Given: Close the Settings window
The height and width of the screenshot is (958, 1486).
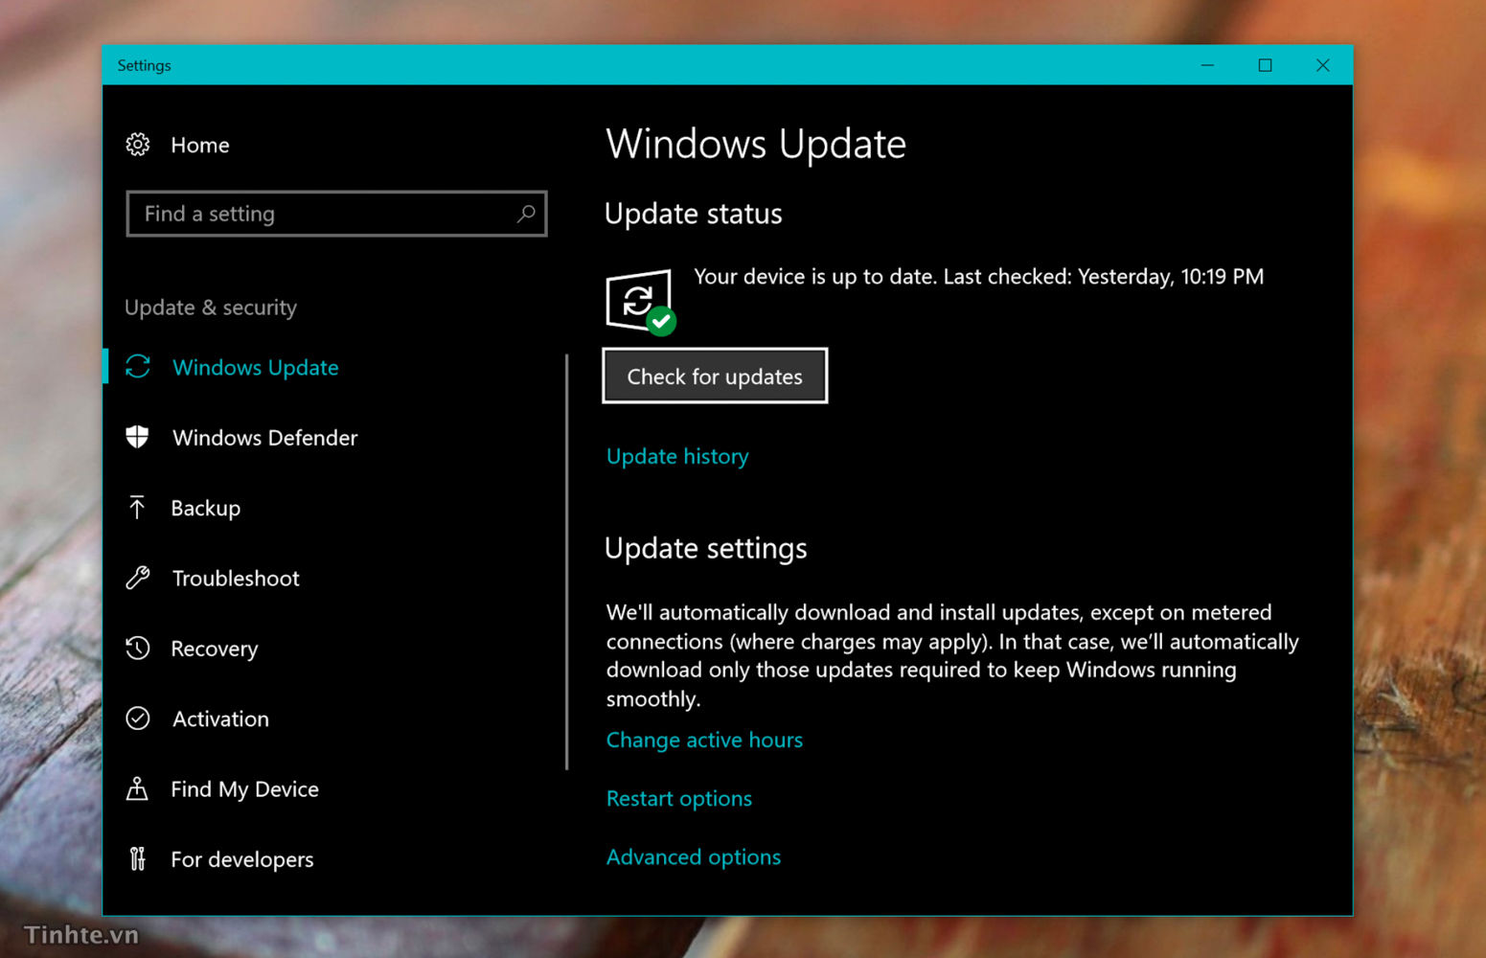Looking at the screenshot, I should 1322,65.
